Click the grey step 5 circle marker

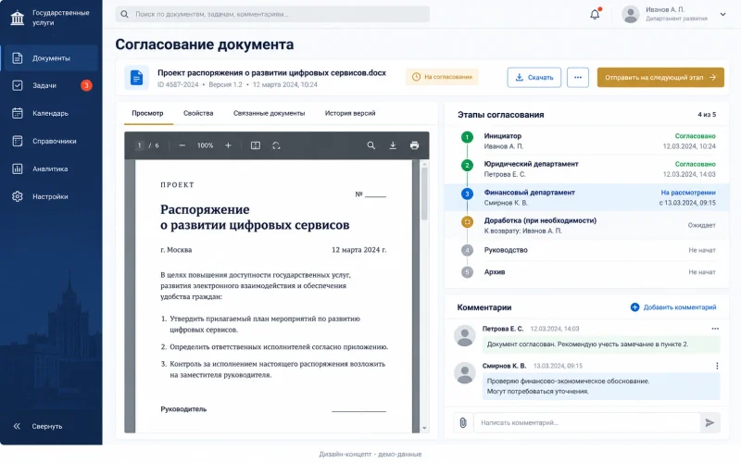click(467, 271)
